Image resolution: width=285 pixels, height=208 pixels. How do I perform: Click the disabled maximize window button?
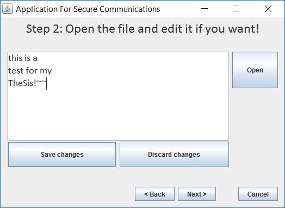click(236, 9)
